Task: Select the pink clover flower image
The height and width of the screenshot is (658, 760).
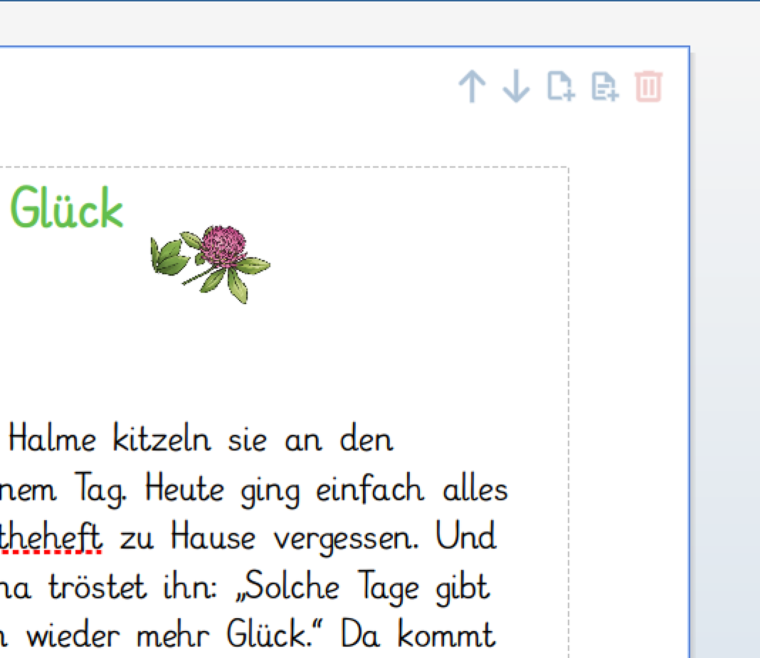Action: point(211,263)
